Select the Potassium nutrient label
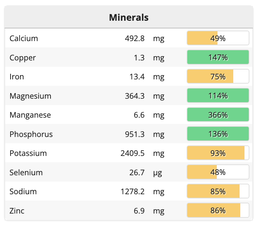 [28, 153]
